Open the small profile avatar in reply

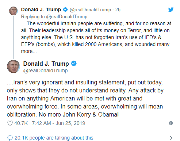coord(14,11)
